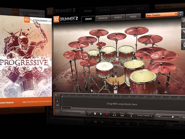Arm recording with the red record button
185x139 pixels.
point(107,114)
